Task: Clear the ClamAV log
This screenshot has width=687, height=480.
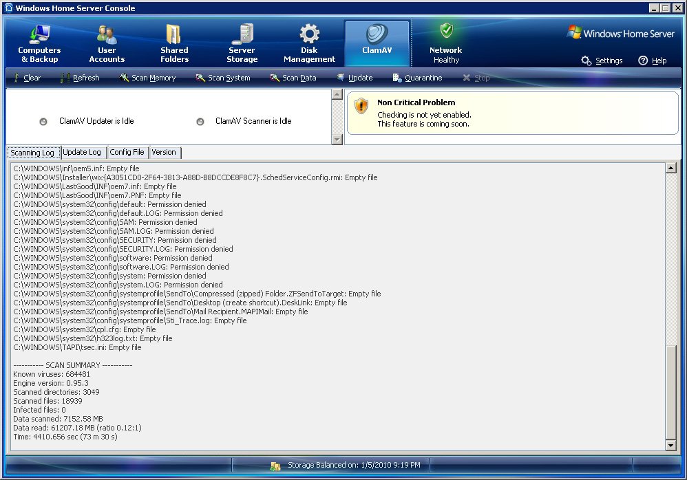Action: click(27, 78)
